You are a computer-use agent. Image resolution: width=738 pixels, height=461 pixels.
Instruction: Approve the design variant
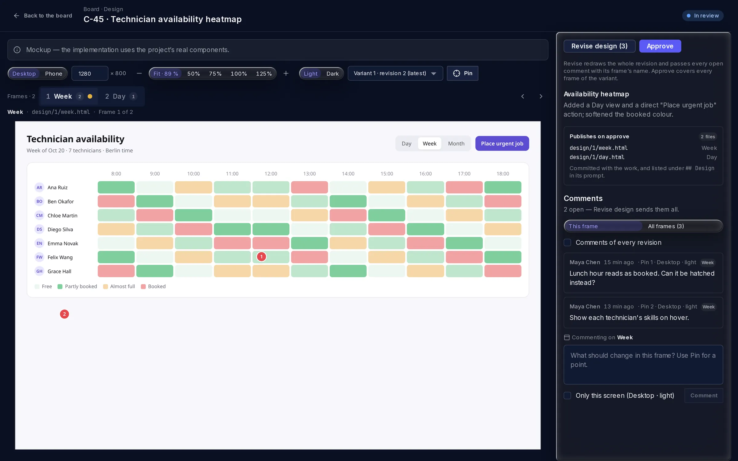click(660, 46)
